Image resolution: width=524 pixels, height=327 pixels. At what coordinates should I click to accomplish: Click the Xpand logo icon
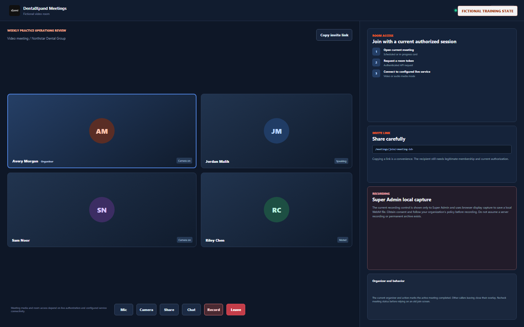[15, 11]
